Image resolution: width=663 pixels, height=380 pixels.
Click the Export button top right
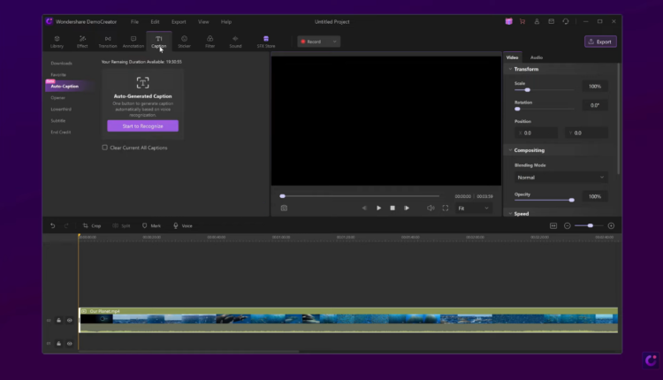coord(600,42)
